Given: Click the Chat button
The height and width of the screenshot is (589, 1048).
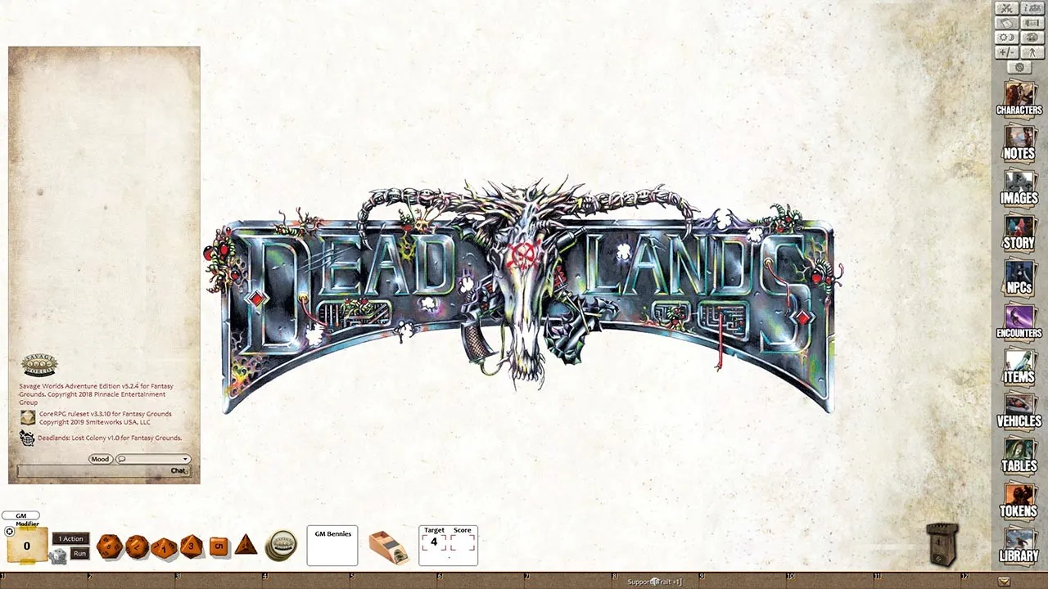Looking at the screenshot, I should tap(179, 471).
